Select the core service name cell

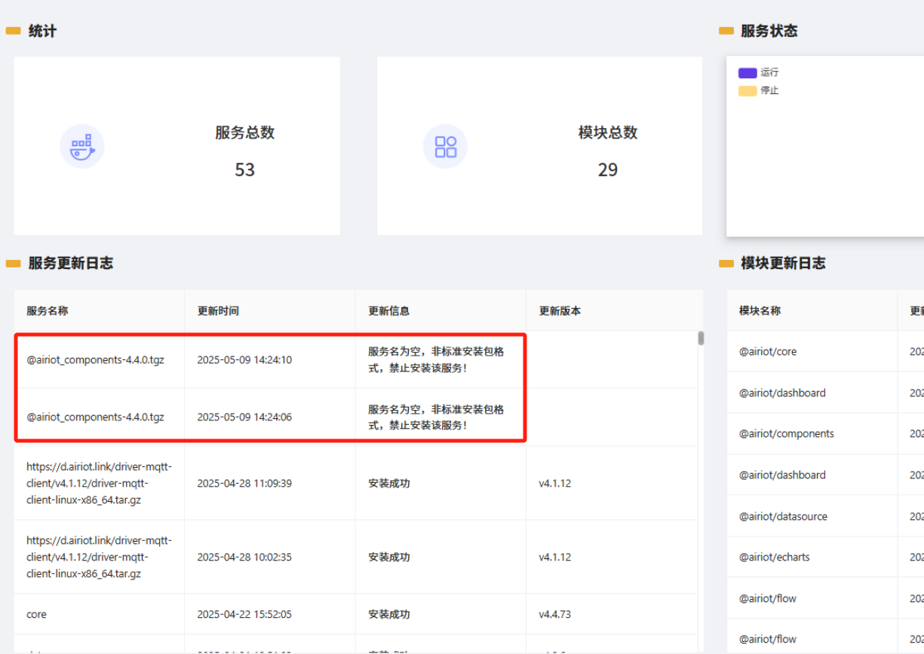tap(36, 614)
